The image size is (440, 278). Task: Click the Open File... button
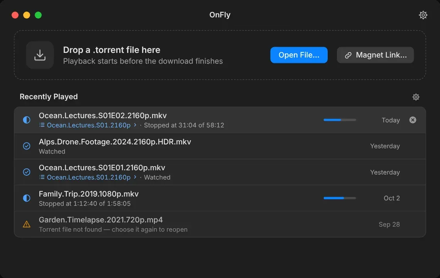(x=299, y=55)
